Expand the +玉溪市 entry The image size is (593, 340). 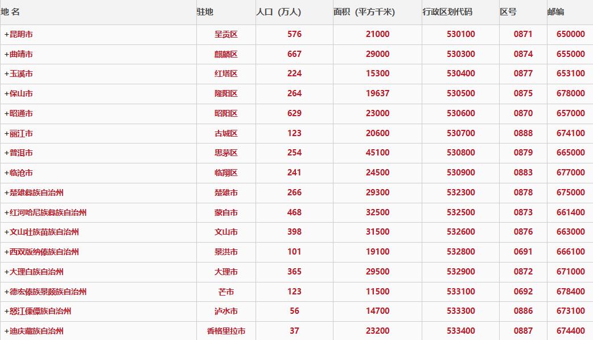coord(19,74)
